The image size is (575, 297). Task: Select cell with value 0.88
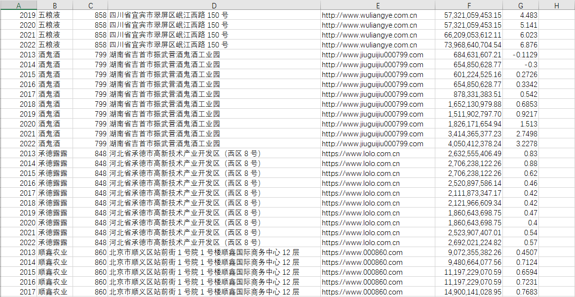pos(521,164)
